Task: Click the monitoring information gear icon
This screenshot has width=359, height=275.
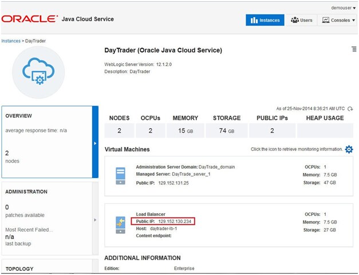Action: [x=349, y=150]
